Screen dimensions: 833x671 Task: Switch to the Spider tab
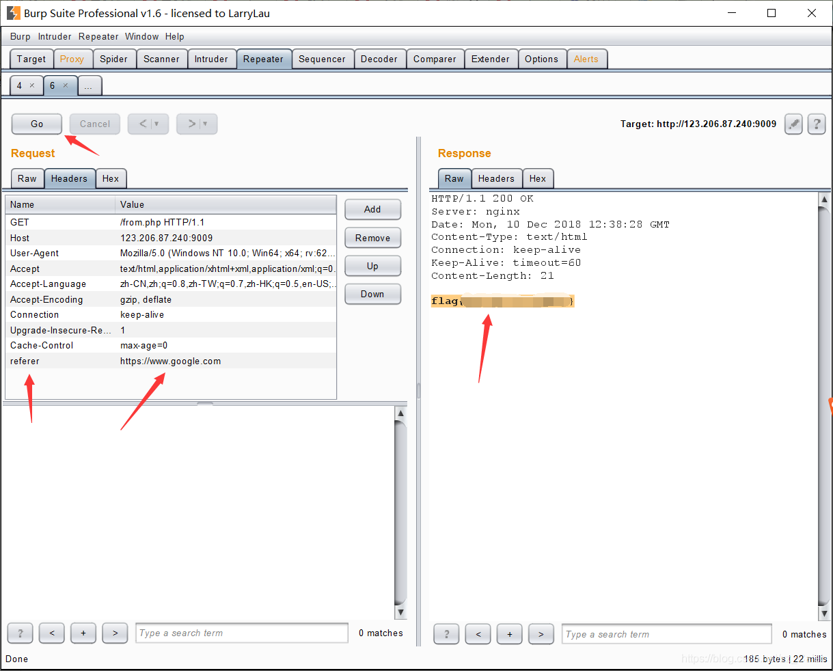[x=113, y=59]
